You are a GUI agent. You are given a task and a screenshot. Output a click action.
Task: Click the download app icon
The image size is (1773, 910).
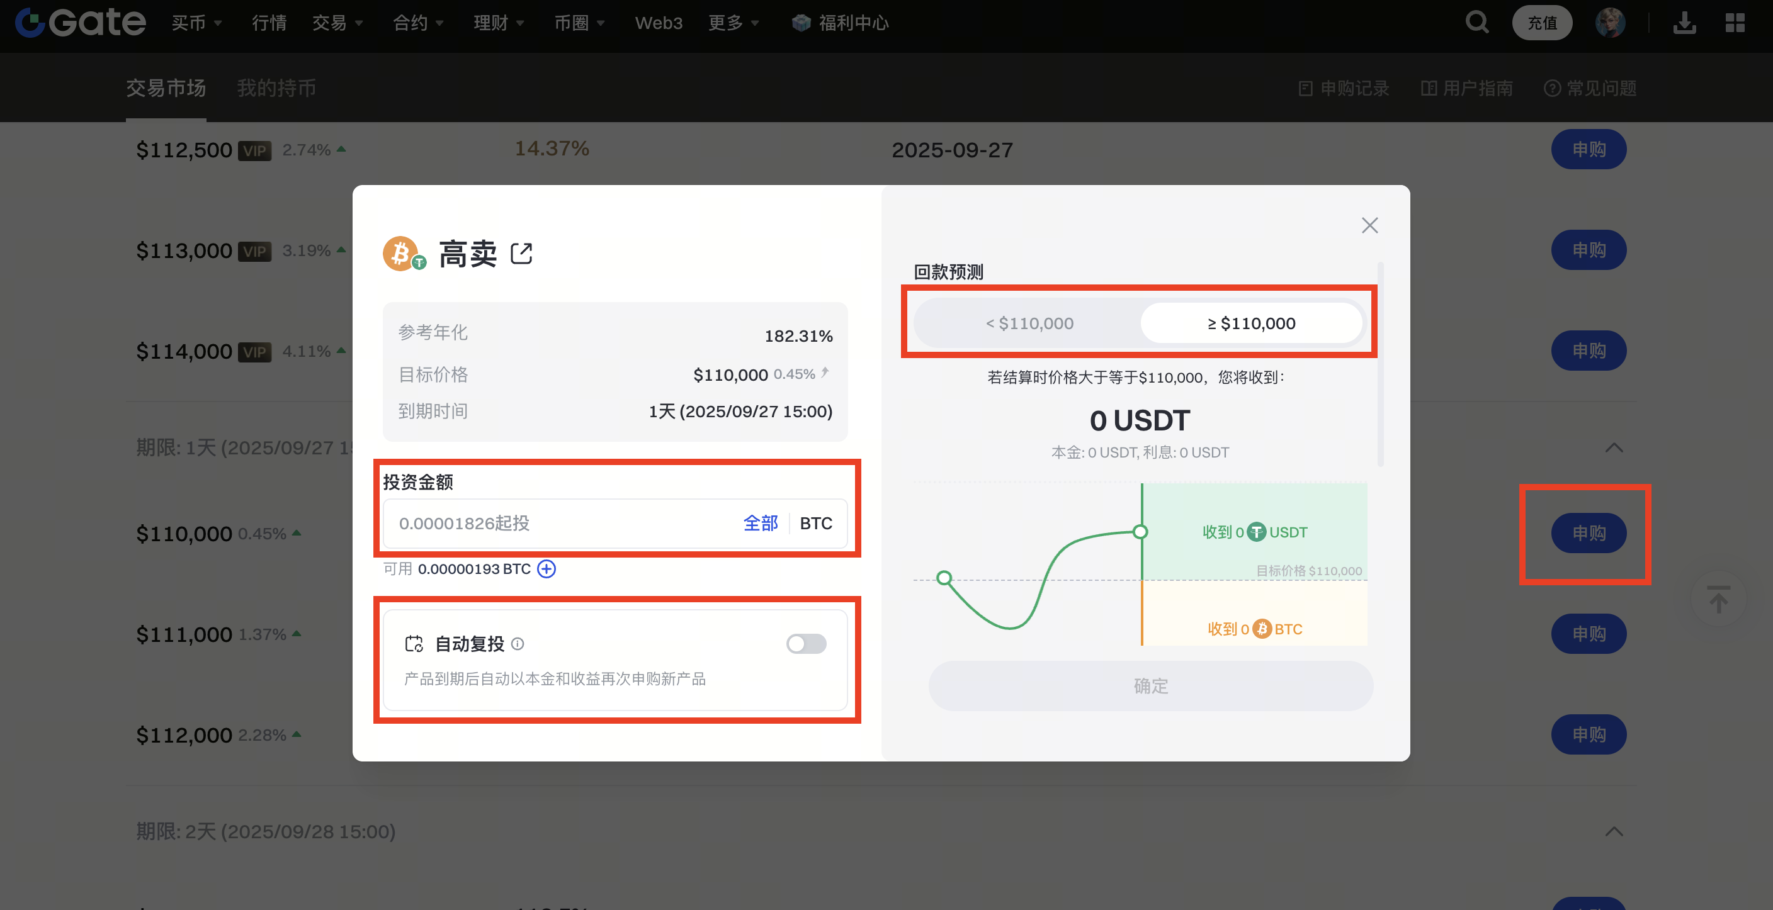(x=1684, y=23)
